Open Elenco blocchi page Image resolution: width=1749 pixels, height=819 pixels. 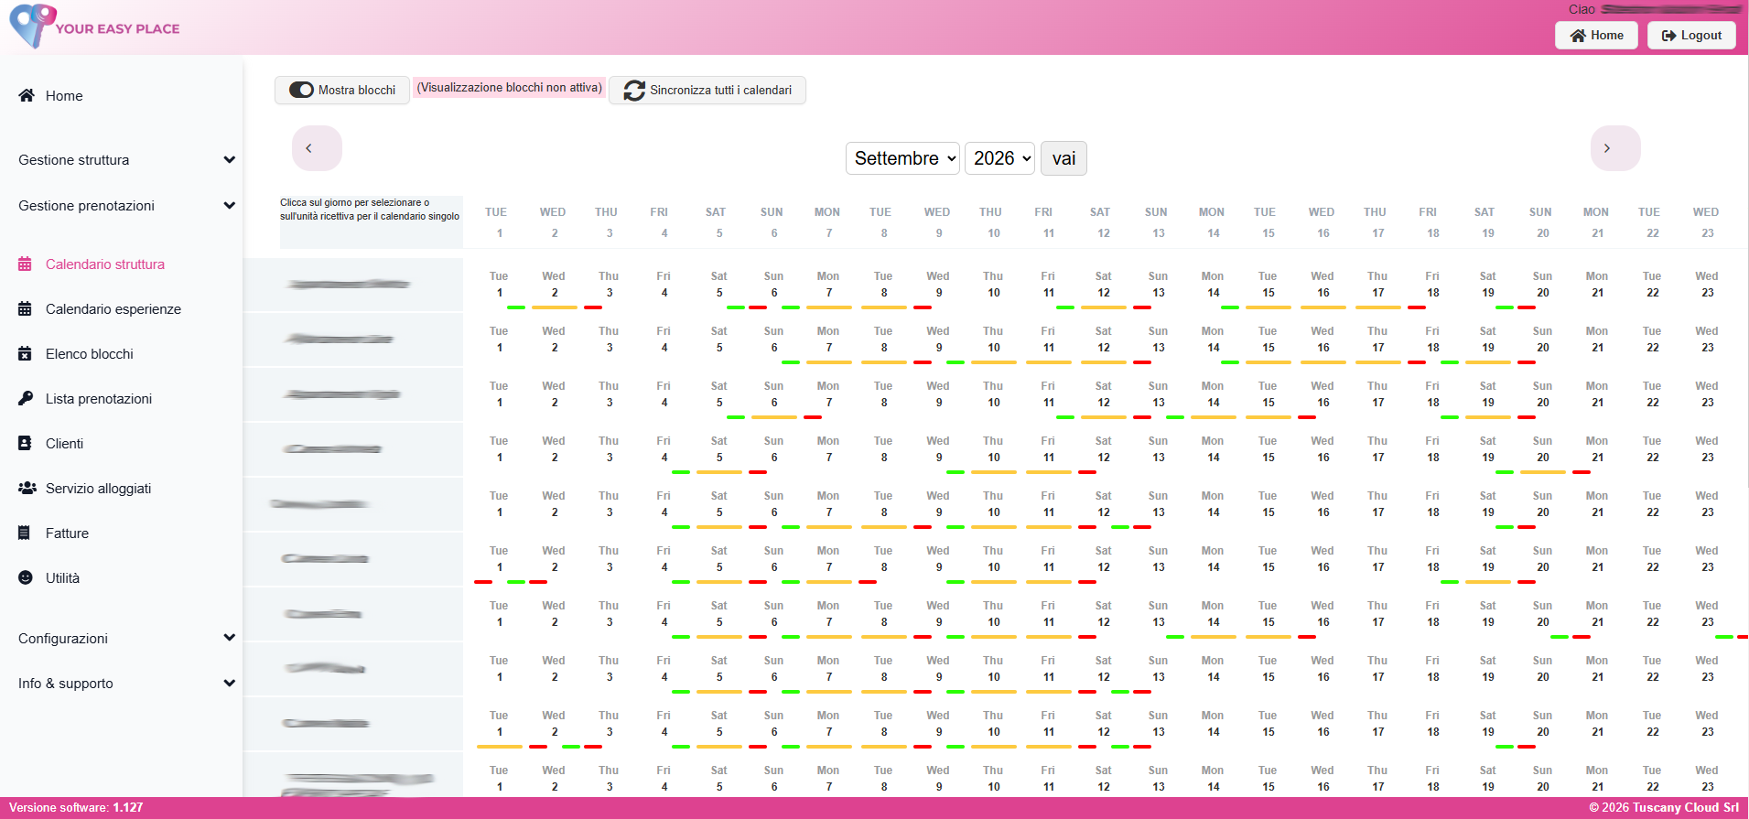click(90, 353)
